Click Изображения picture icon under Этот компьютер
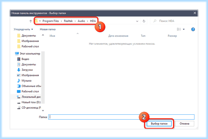208x139 pixels. pyautogui.click(x=19, y=75)
